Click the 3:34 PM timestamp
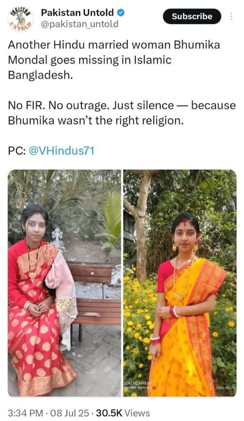This screenshot has width=244, height=421. (x=25, y=413)
